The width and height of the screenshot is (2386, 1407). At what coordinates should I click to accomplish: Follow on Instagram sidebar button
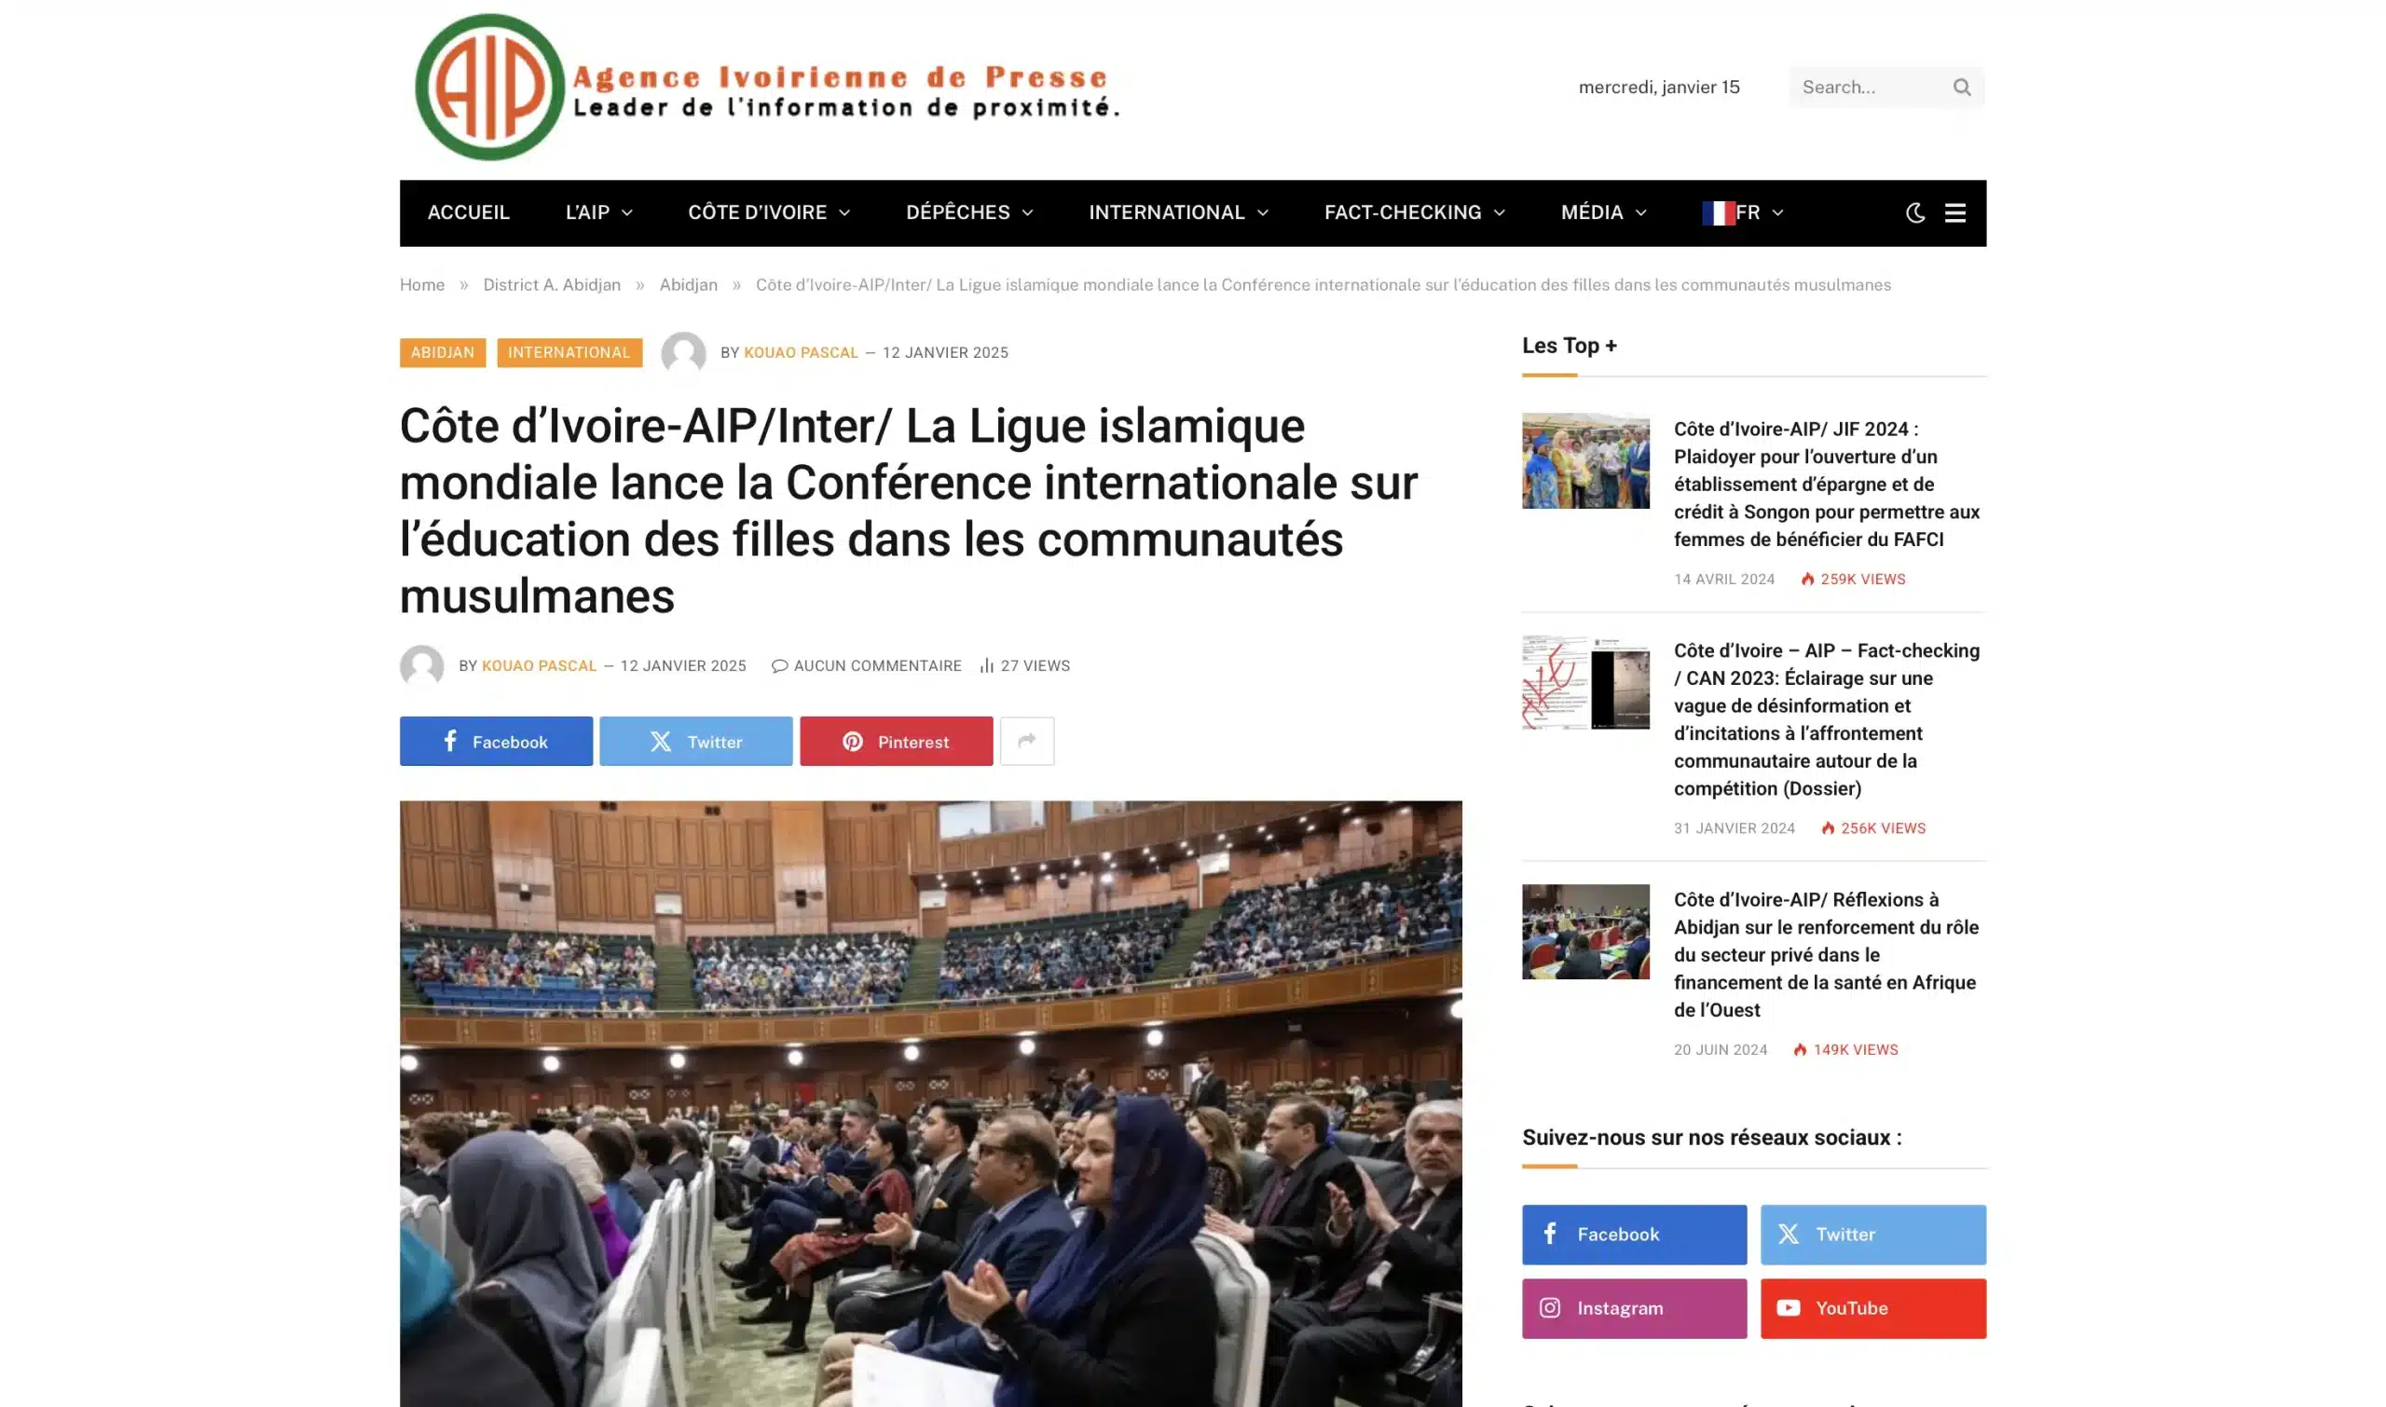[x=1634, y=1308]
